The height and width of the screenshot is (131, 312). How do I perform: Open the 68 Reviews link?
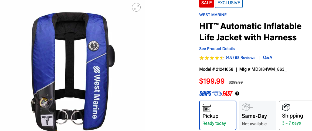click(x=245, y=58)
